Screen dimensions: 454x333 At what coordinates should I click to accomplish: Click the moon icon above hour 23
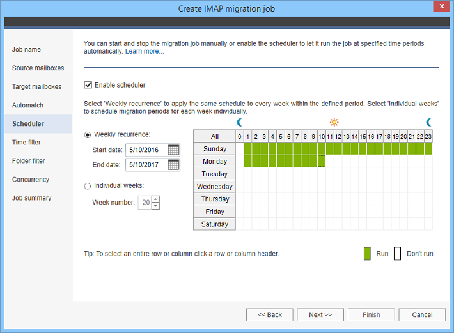pyautogui.click(x=429, y=122)
